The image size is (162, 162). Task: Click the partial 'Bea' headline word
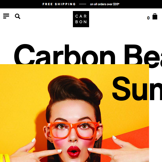pos(143,56)
